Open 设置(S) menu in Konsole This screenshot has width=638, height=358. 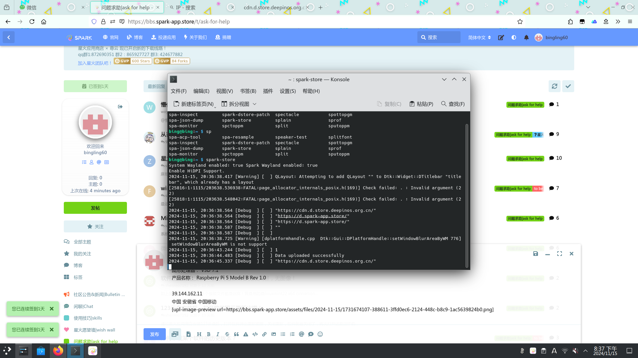(288, 91)
